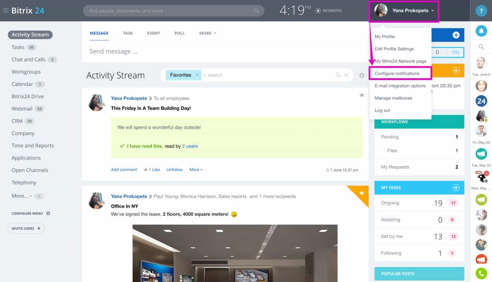The width and height of the screenshot is (492, 282).
Task: Open Telephony in left sidebar
Action: pyautogui.click(x=24, y=183)
